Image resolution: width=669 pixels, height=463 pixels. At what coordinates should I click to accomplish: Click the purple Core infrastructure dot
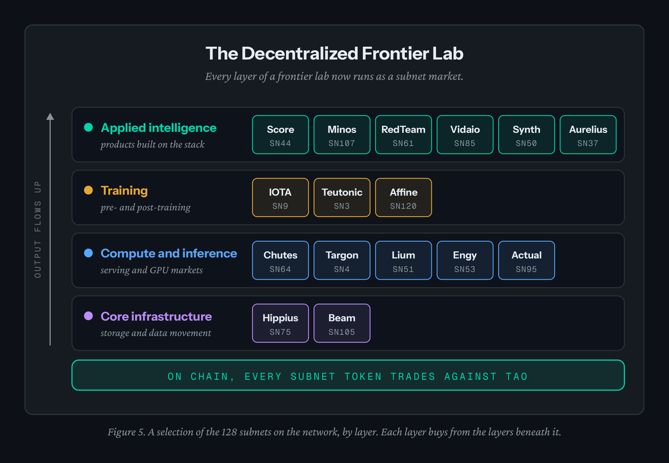88,316
